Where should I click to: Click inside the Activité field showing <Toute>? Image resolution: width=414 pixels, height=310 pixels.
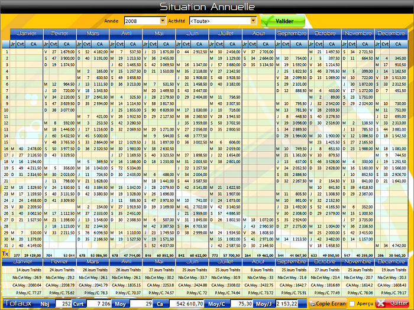click(x=219, y=21)
